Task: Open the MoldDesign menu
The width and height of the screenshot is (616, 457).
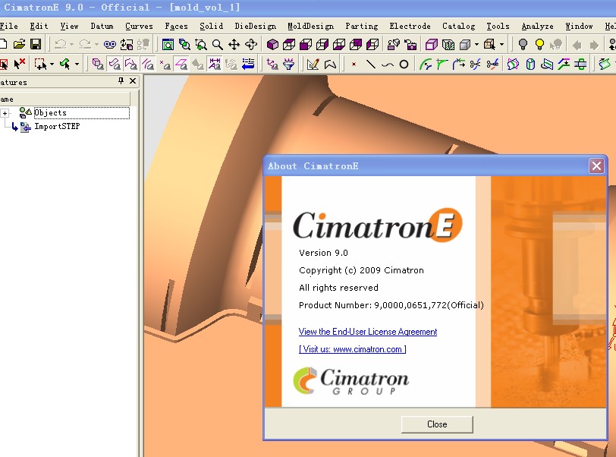Action: coord(310,27)
